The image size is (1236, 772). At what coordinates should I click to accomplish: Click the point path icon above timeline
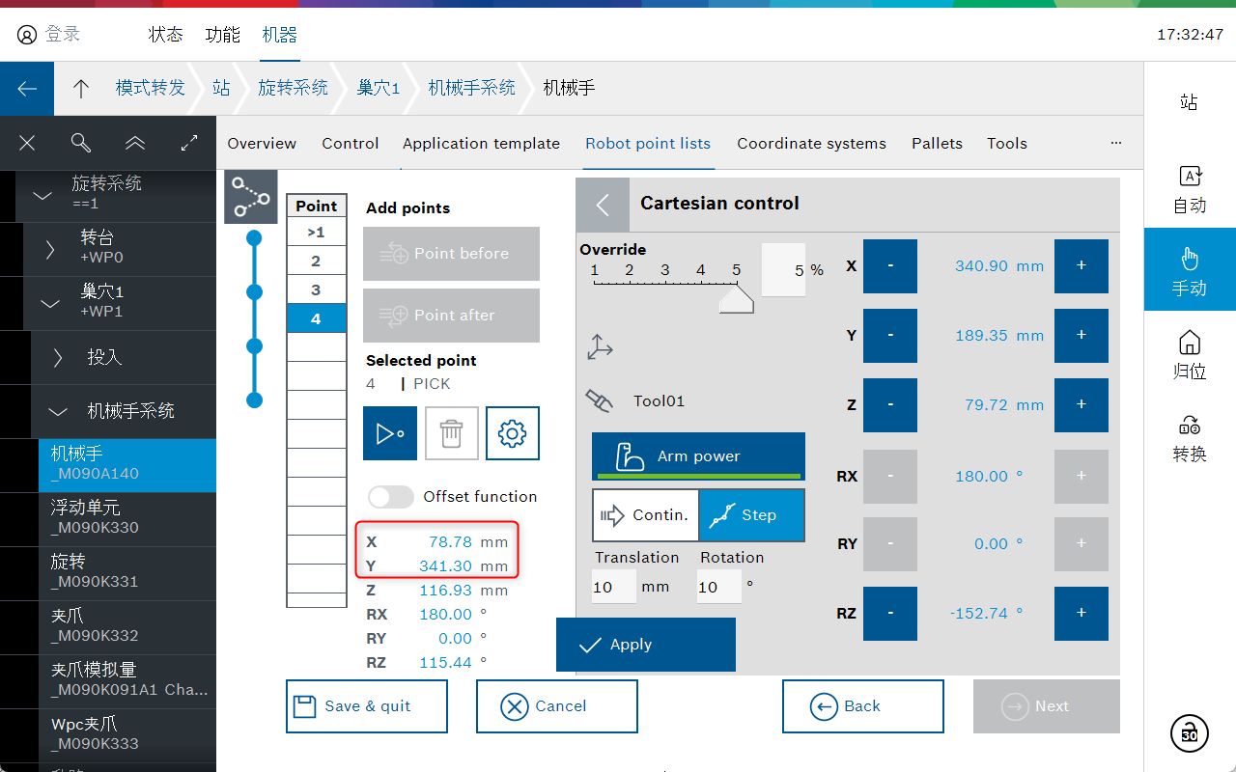251,197
